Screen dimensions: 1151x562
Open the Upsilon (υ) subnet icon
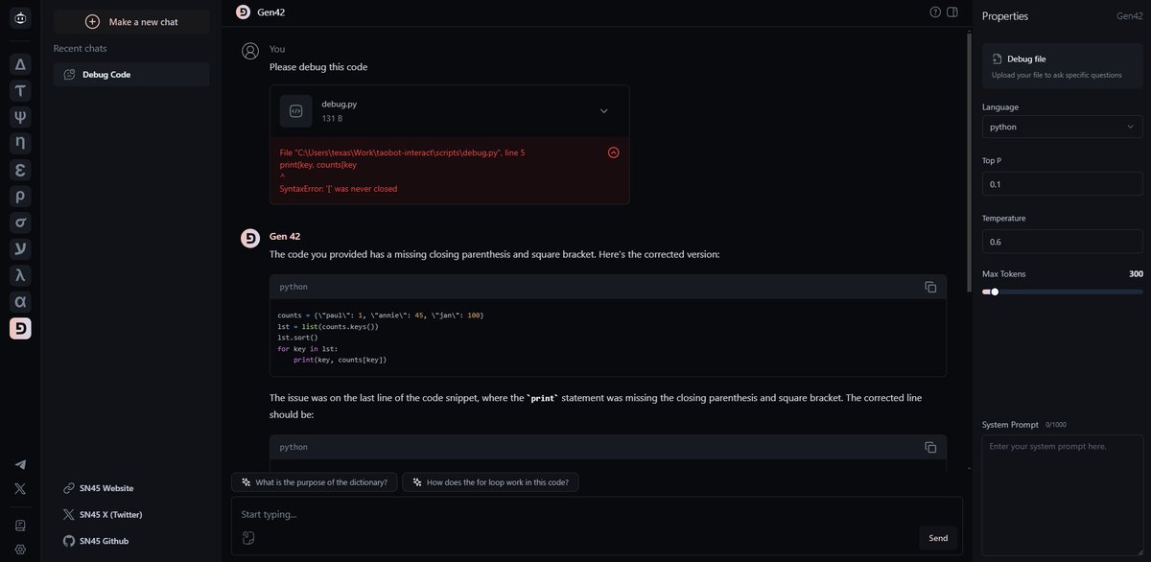coord(20,249)
